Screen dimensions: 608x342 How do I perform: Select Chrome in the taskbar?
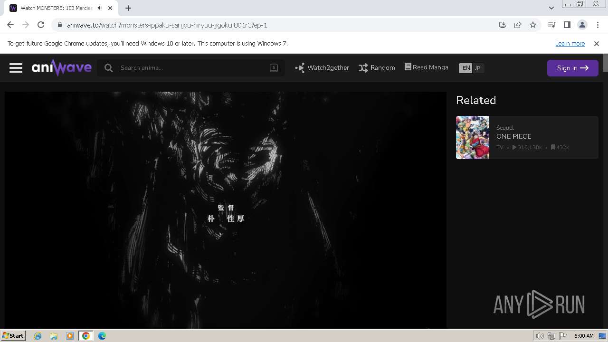click(86, 336)
